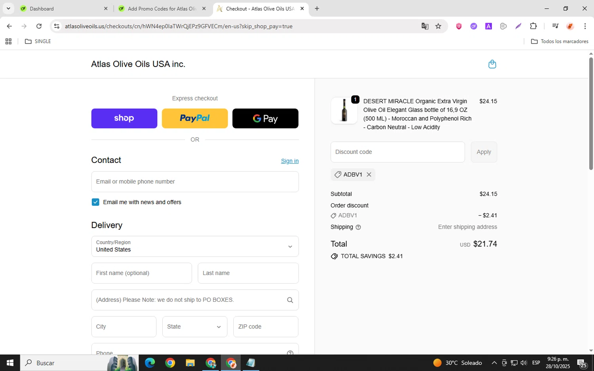Open the Windows Start menu
Image resolution: width=594 pixels, height=371 pixels.
tap(10, 363)
